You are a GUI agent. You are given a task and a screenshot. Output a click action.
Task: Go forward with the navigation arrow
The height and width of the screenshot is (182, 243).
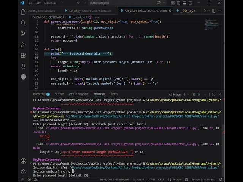pyautogui.click(x=84, y=3)
